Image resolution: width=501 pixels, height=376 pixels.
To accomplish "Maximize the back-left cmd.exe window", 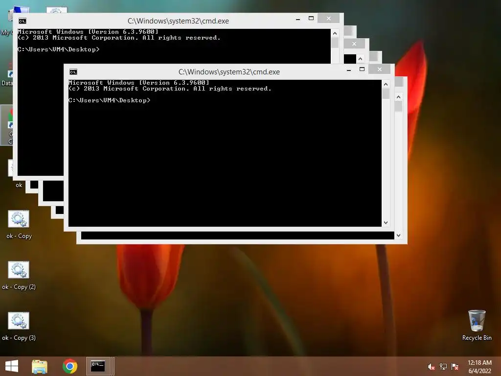I will 311,19.
